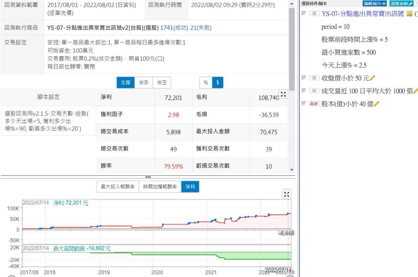Image resolution: width=418 pixels, height=277 pixels.
Task: Expand the net profit chart to fullscreen
Action: click(x=287, y=194)
